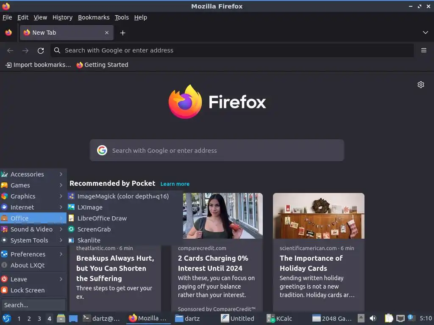Image resolution: width=434 pixels, height=325 pixels.
Task: Launch LibreOffice Draw from the submenu
Action: click(125, 218)
